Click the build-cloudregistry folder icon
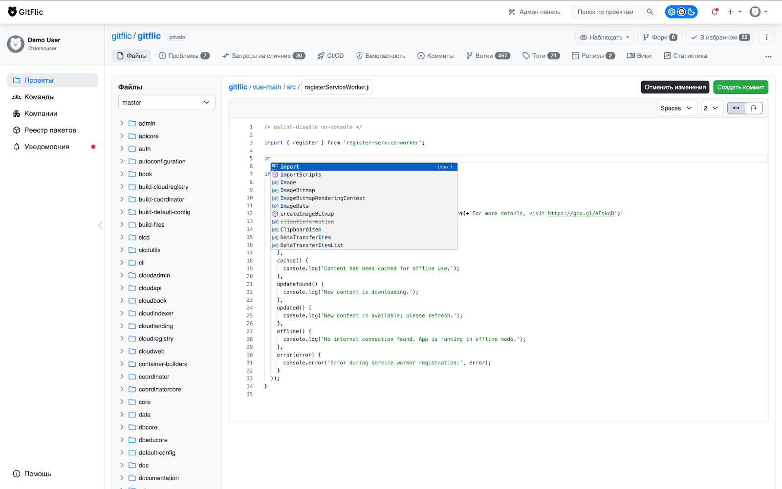The width and height of the screenshot is (782, 489). [x=132, y=187]
